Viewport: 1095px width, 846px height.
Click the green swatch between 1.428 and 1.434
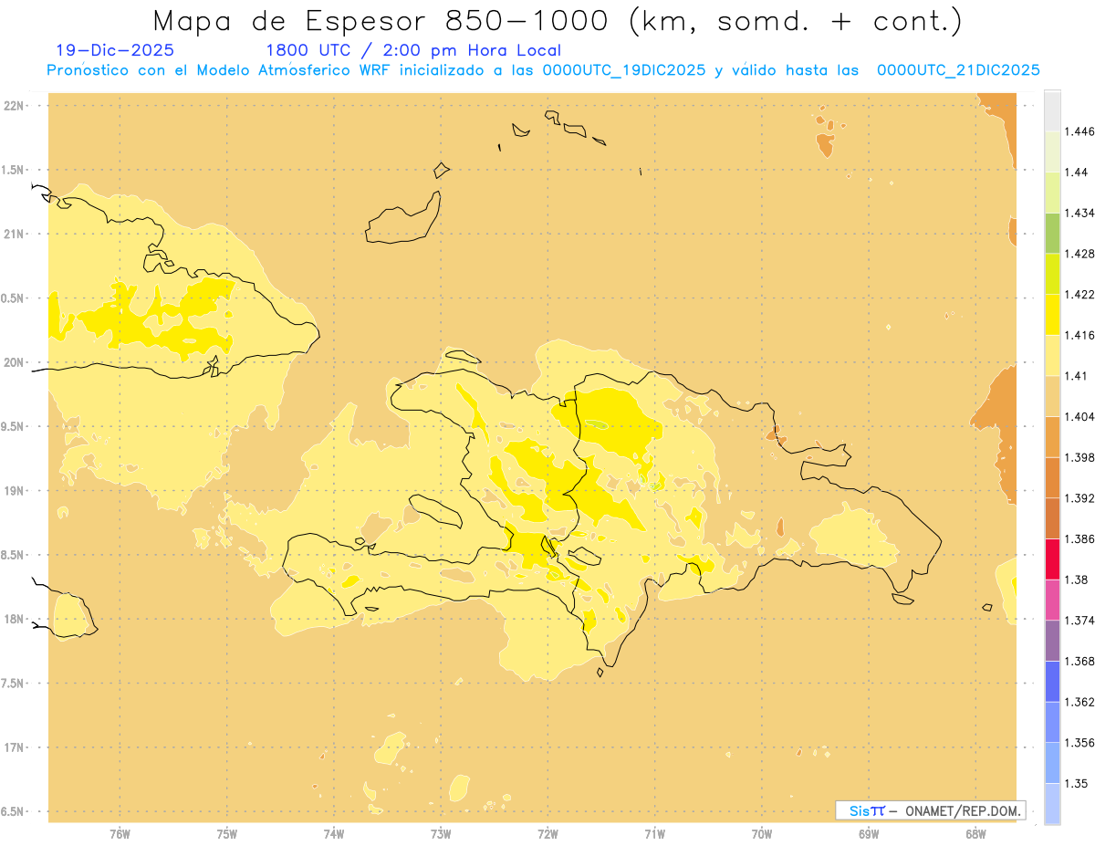tap(1052, 233)
